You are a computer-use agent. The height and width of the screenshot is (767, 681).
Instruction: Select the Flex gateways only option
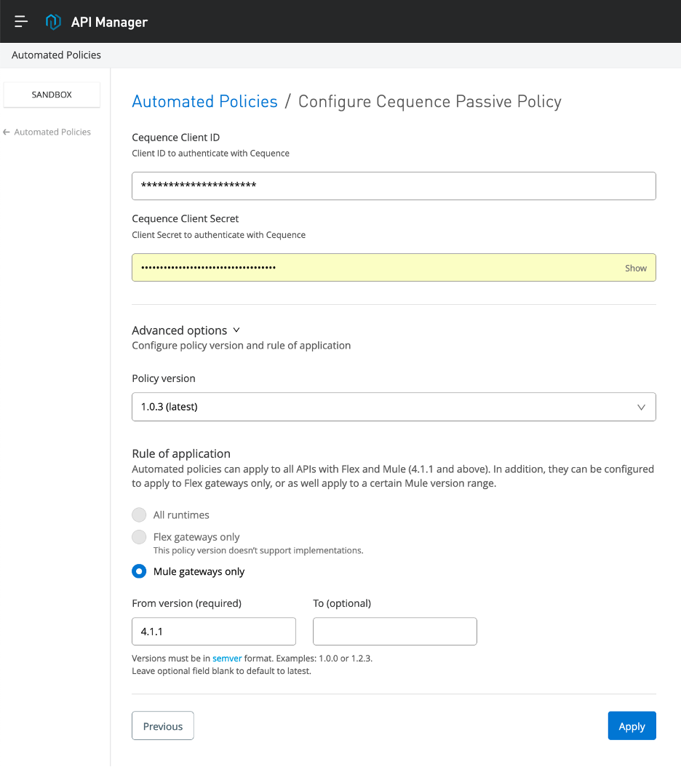139,537
